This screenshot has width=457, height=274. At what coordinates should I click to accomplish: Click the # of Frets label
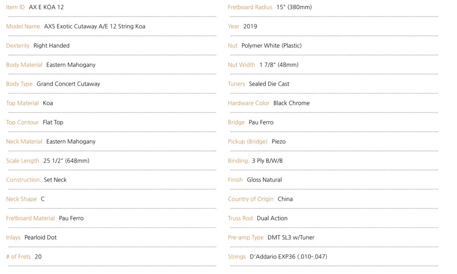18,257
